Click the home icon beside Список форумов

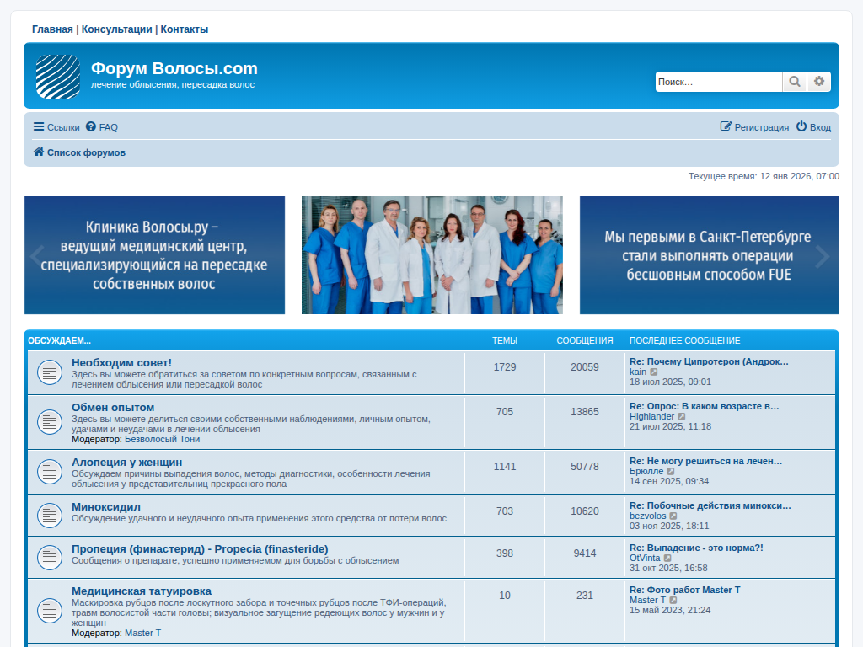click(39, 152)
